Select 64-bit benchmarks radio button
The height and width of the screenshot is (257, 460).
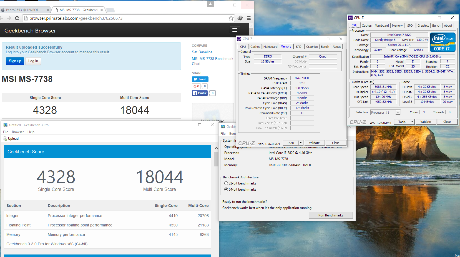(x=226, y=189)
